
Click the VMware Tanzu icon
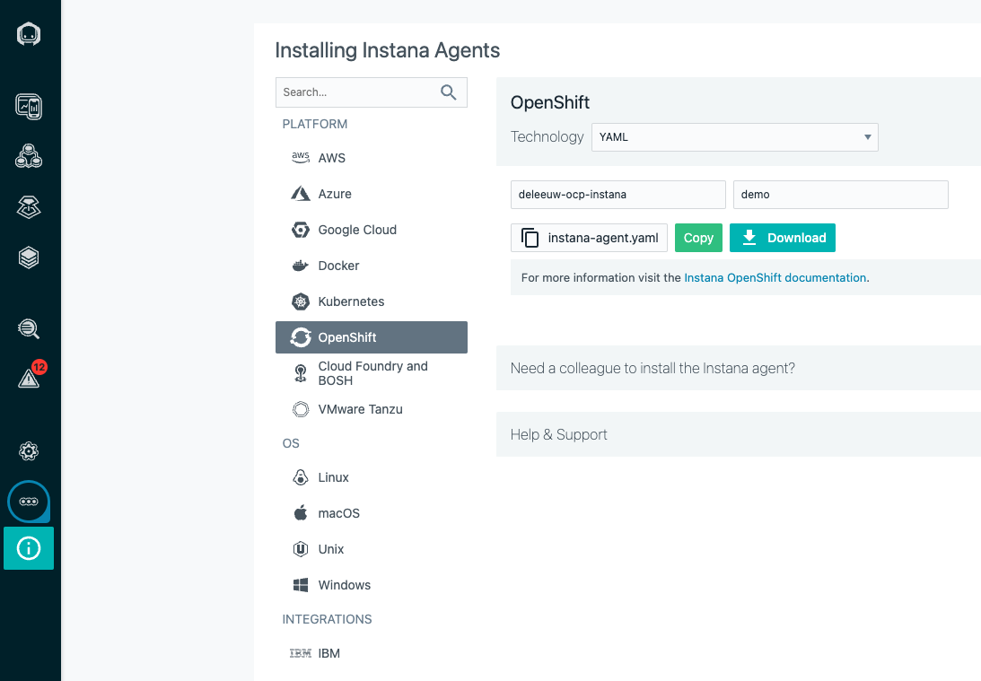pos(301,409)
